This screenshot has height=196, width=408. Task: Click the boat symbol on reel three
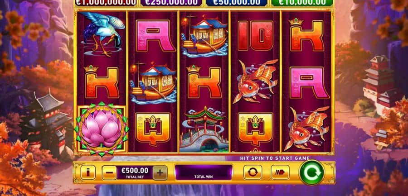click(x=204, y=36)
